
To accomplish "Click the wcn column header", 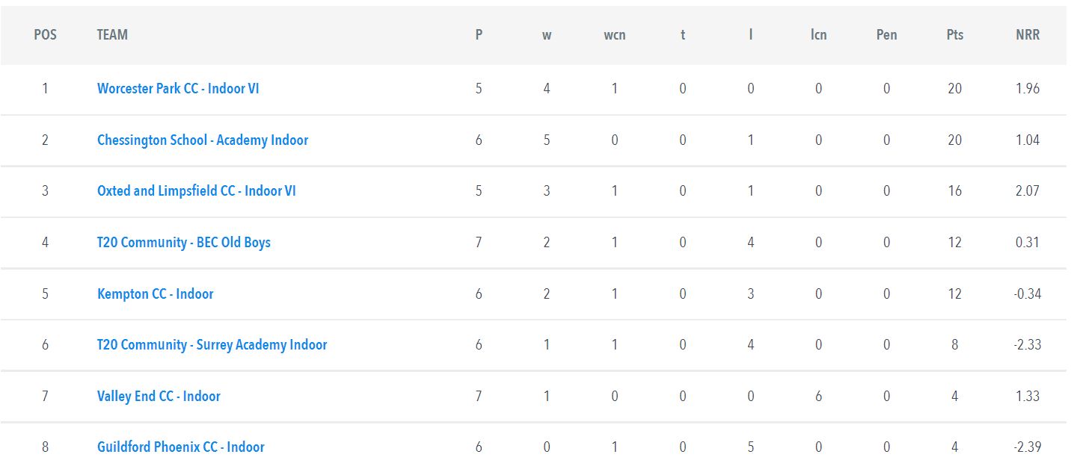I will tap(615, 35).
